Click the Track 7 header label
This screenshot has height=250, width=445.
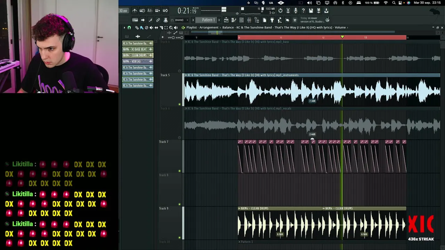[164, 142]
